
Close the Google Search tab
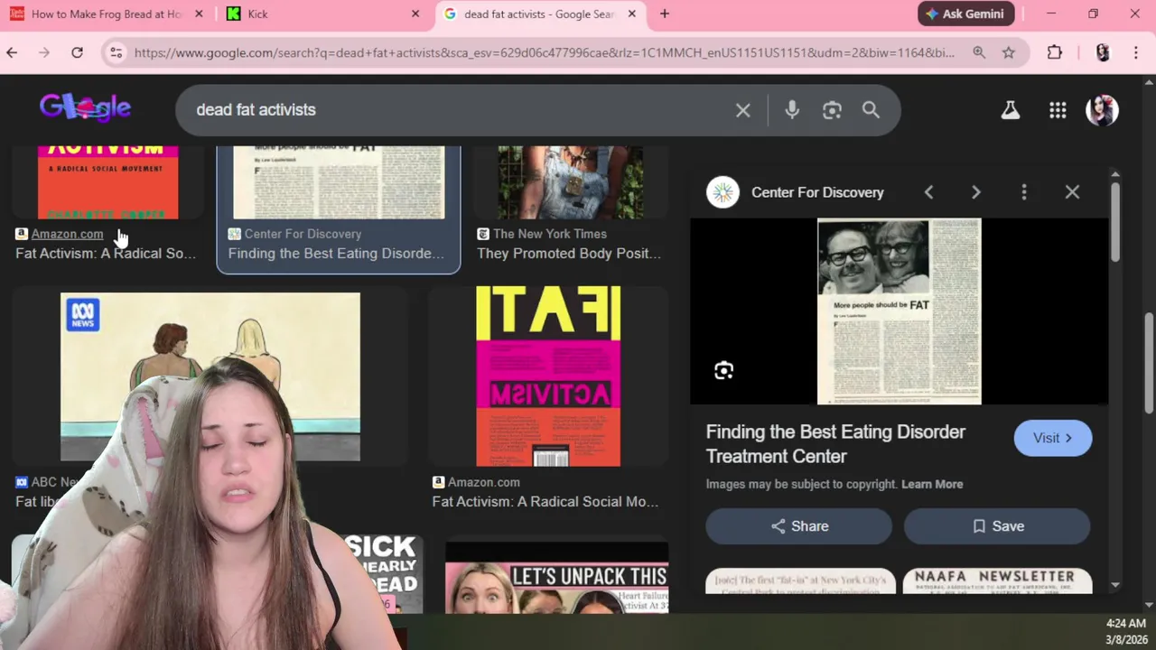[632, 14]
